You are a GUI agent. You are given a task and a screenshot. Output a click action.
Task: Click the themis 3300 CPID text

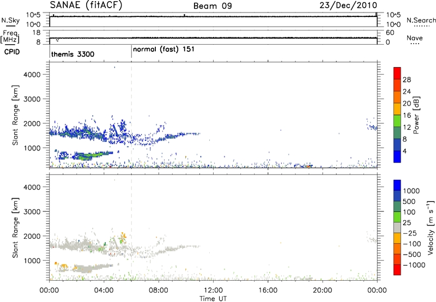(73, 54)
